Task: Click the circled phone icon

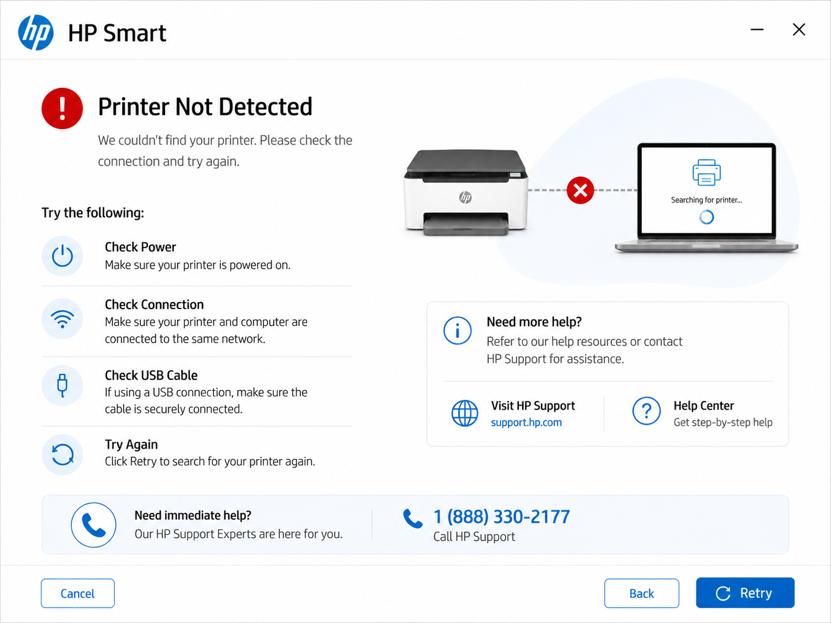Action: [94, 525]
